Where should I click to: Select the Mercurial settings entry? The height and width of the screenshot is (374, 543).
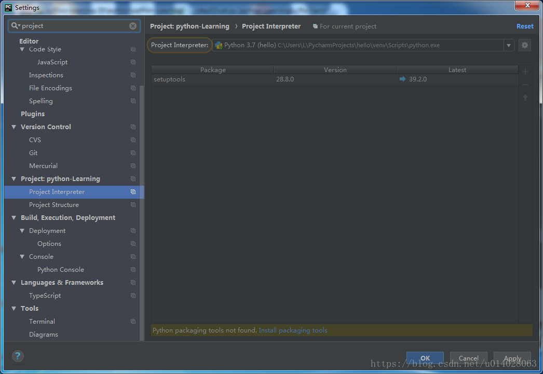click(43, 165)
